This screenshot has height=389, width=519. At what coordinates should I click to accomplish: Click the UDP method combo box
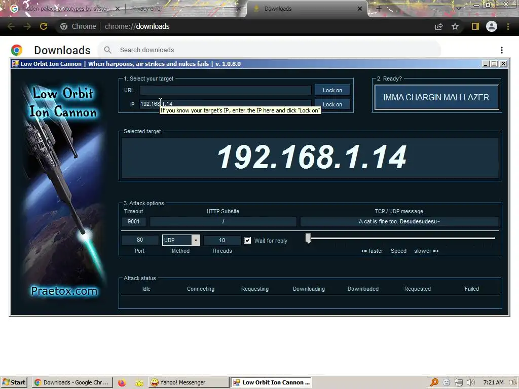point(181,240)
